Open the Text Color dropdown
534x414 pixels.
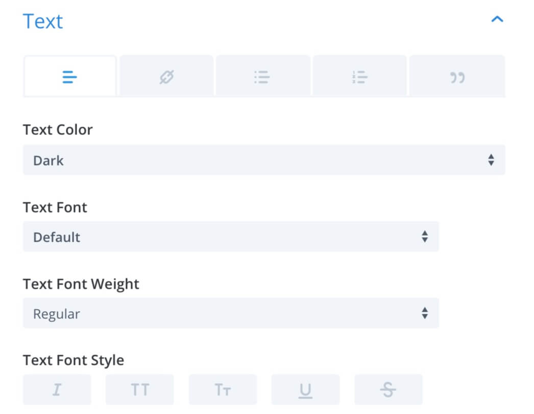264,160
